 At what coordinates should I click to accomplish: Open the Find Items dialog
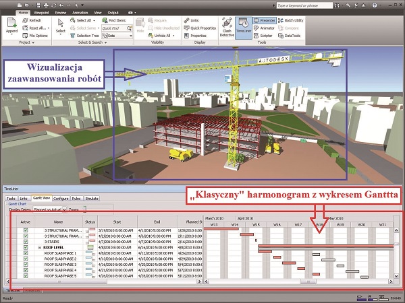[114, 20]
